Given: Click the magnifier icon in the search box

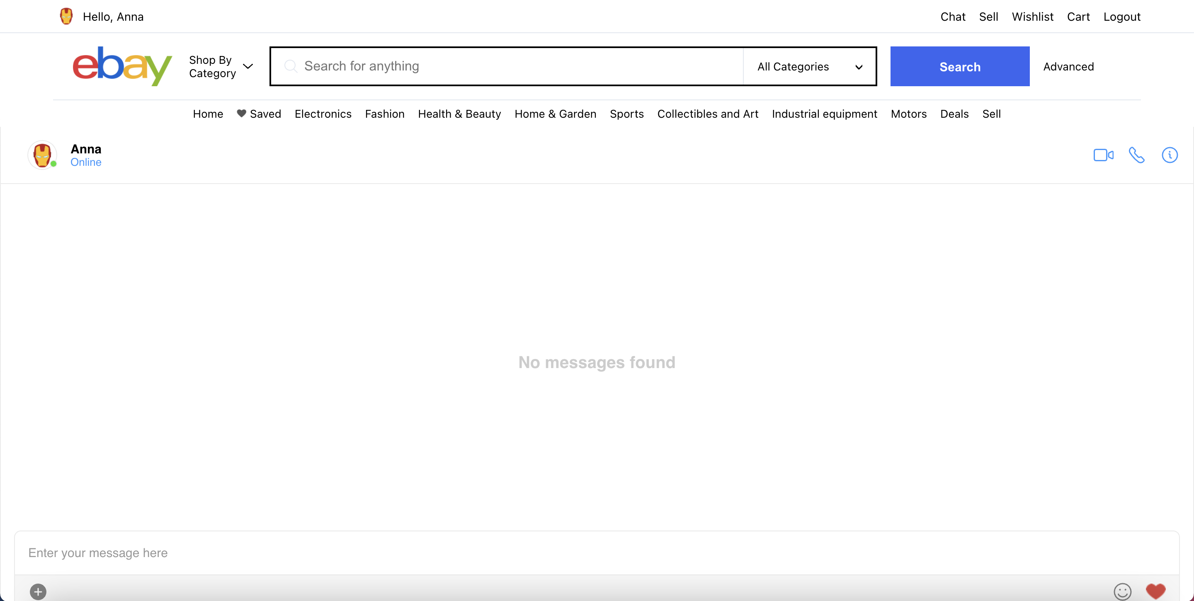Looking at the screenshot, I should (291, 66).
